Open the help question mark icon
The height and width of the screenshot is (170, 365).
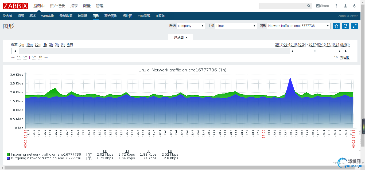coord(336,6)
